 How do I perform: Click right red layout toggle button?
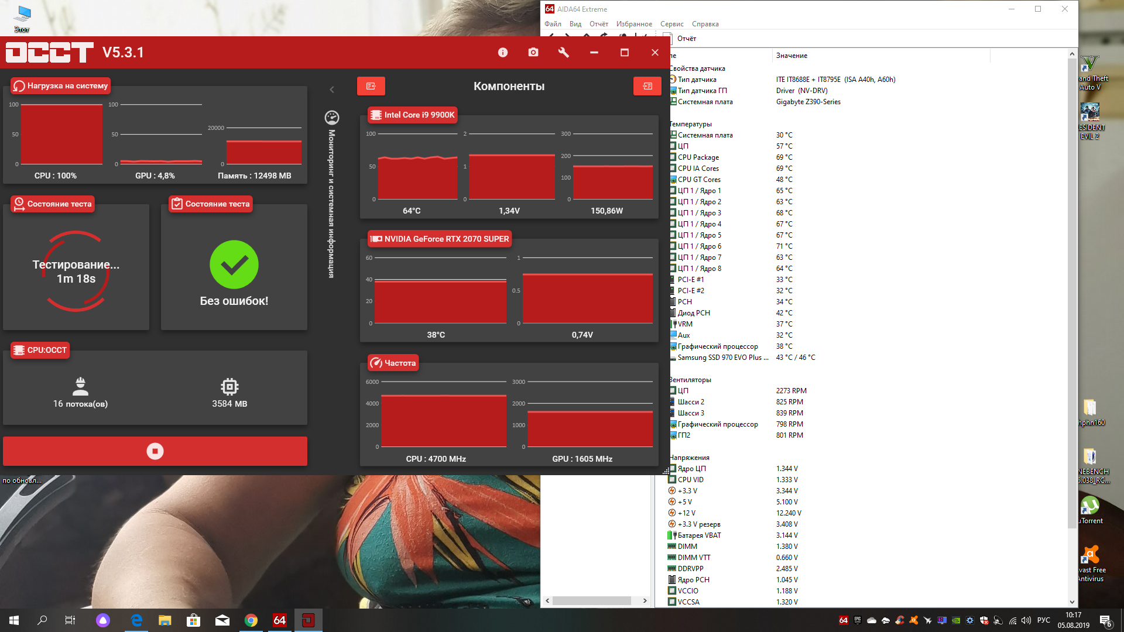(647, 86)
